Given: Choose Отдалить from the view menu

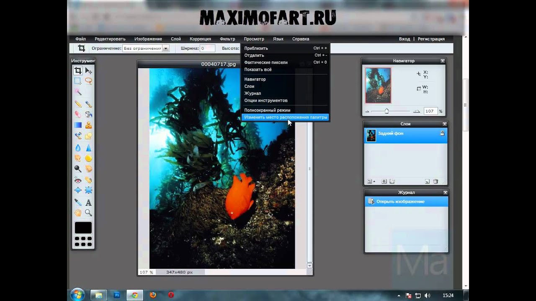Looking at the screenshot, I should [286, 55].
